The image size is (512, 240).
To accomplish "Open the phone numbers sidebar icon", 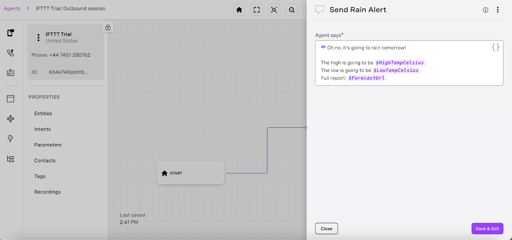I will click(11, 52).
